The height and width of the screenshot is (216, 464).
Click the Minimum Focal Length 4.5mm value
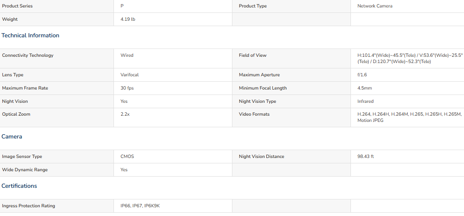coord(365,88)
